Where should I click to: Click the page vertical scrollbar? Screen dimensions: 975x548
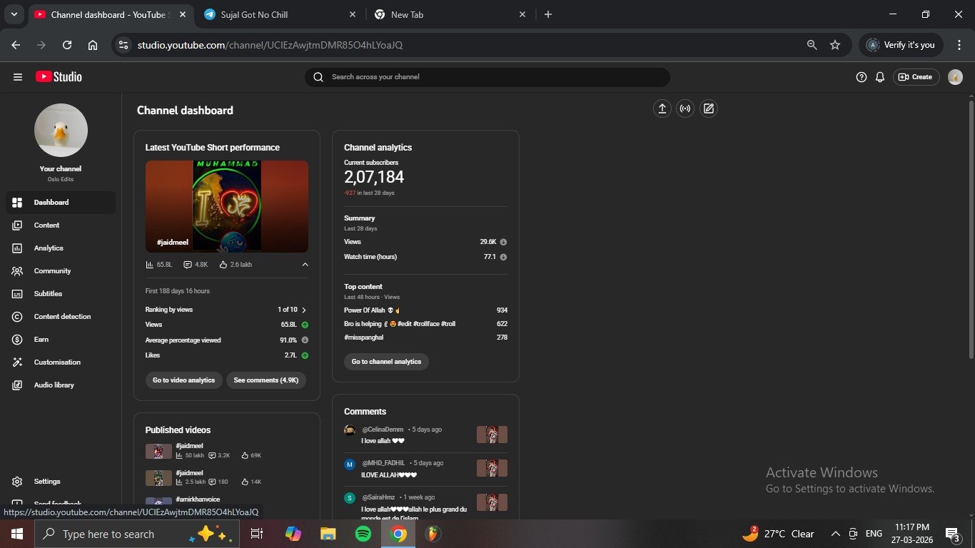(971, 228)
